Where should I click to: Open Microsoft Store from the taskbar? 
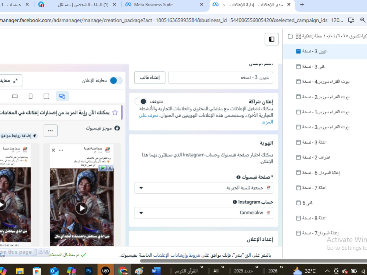click(x=37, y=271)
